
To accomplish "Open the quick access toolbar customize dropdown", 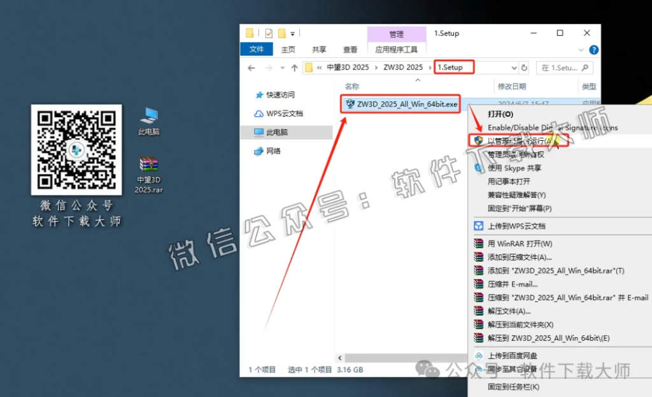I will [x=292, y=32].
